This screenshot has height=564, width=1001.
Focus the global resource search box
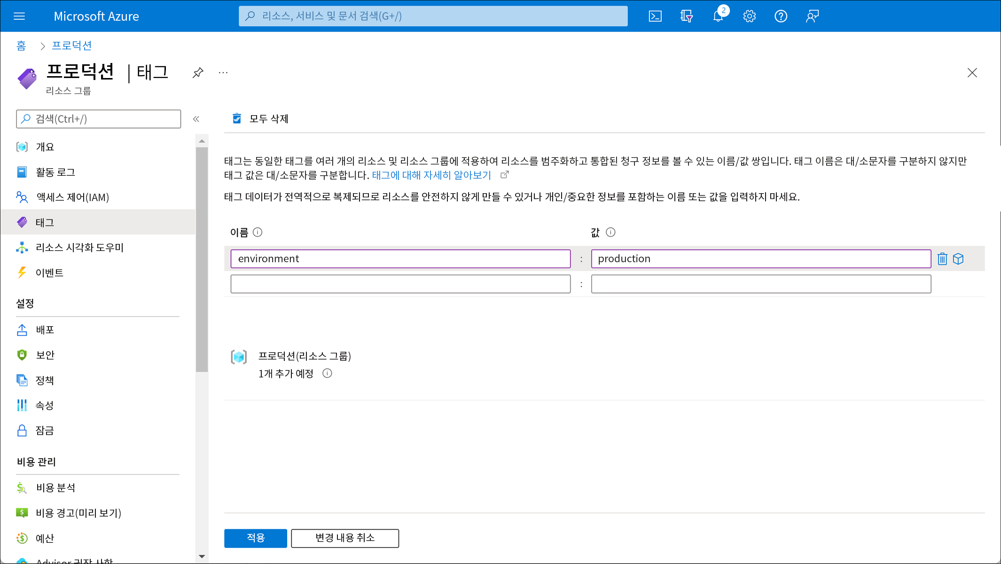click(433, 16)
